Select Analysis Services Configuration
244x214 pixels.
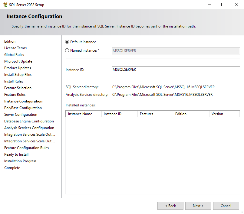coord(29,128)
